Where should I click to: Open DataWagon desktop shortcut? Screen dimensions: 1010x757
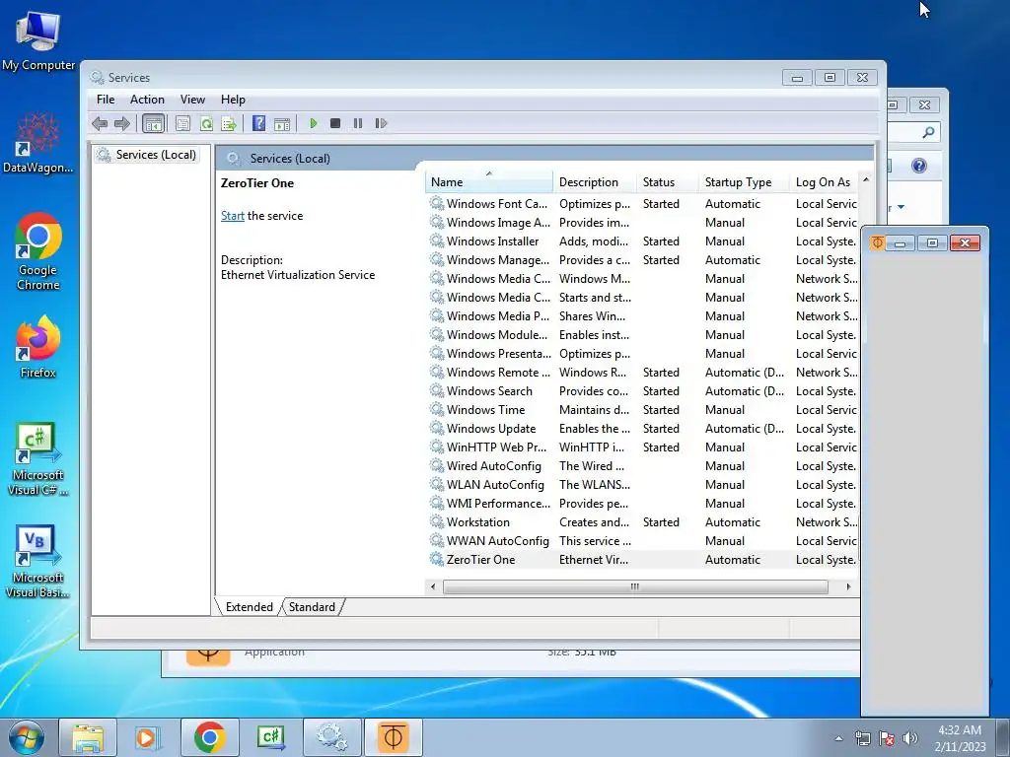[38, 143]
